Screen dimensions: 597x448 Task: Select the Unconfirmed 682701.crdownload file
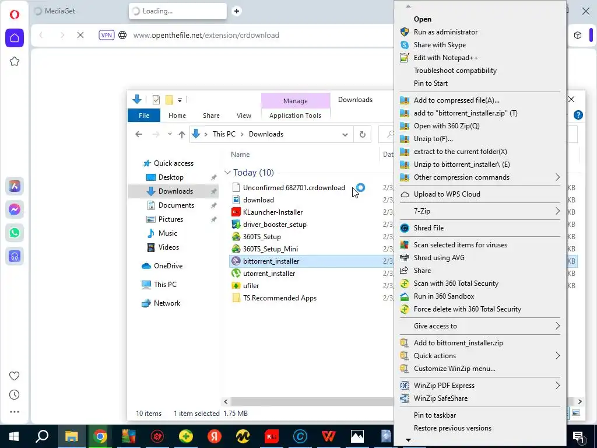294,187
